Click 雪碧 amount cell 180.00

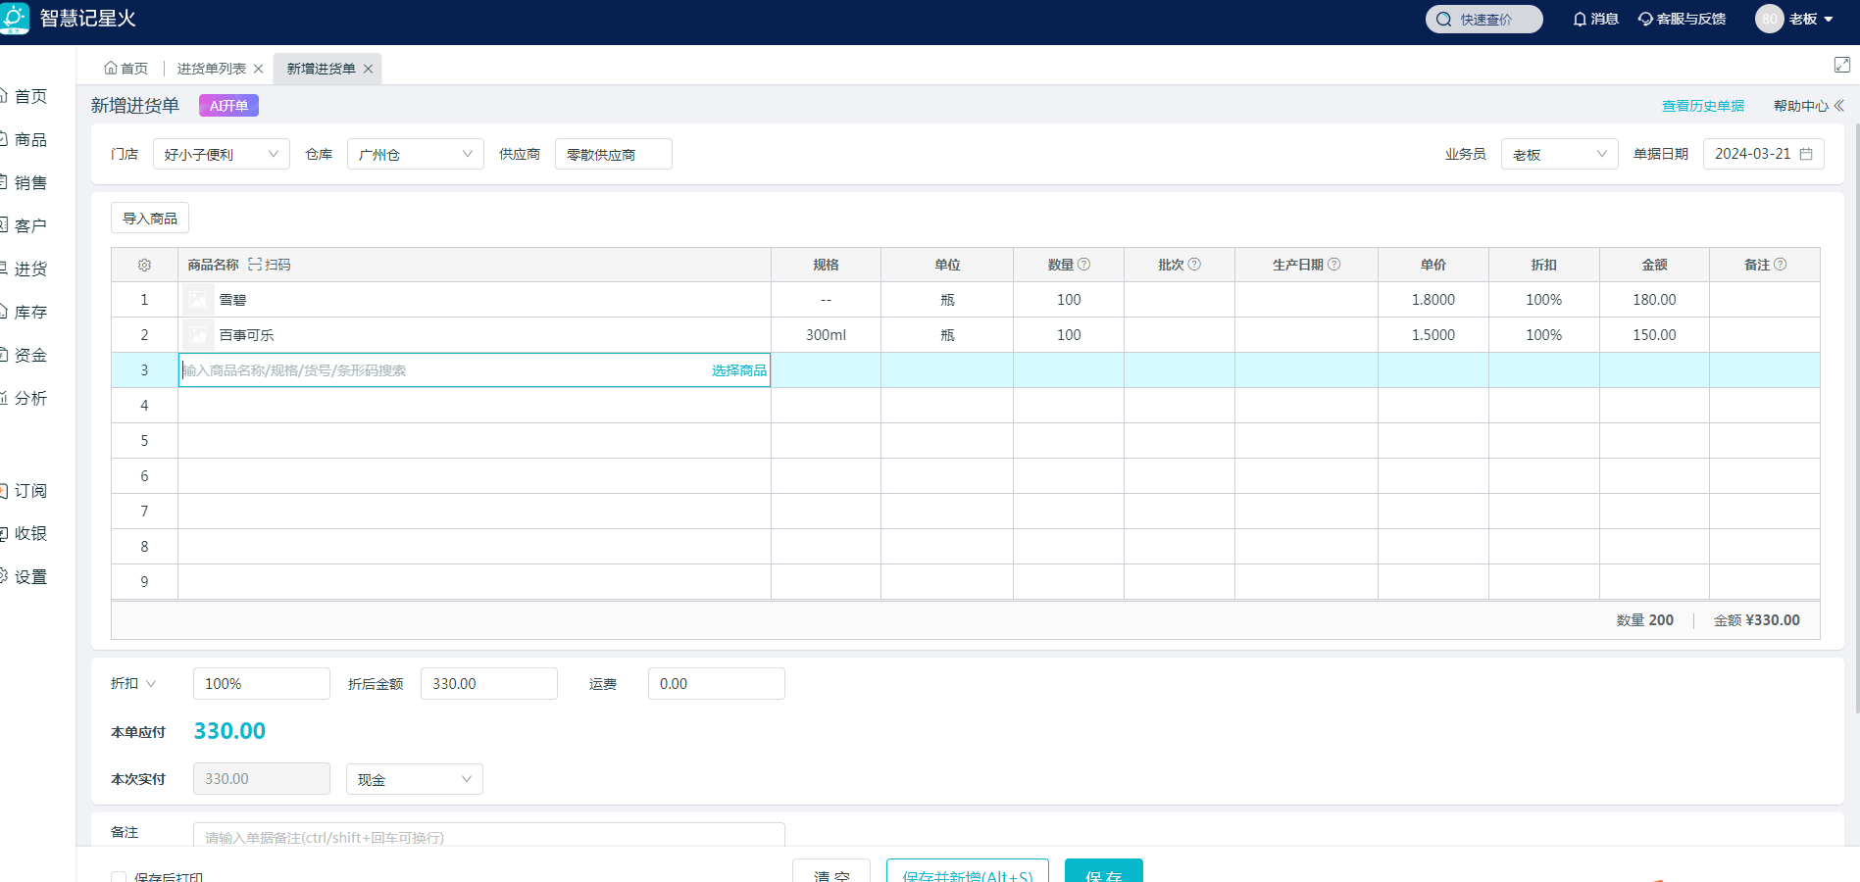[x=1654, y=300]
